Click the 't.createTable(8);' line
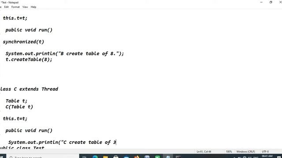Image resolution: width=282 pixels, height=158 pixels. point(29,60)
